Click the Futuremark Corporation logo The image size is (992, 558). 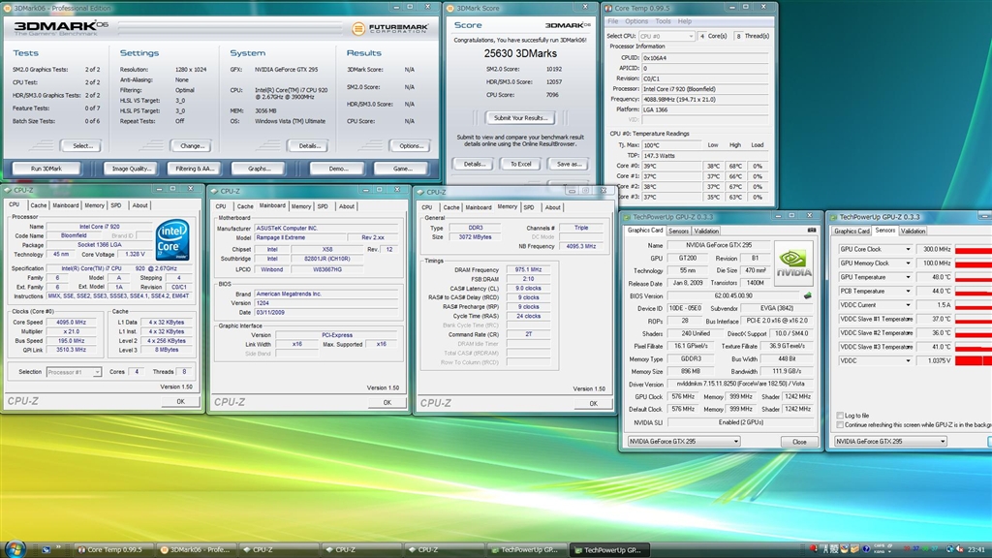(387, 27)
